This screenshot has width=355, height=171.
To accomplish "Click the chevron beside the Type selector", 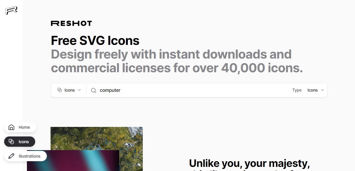I will 322,90.
